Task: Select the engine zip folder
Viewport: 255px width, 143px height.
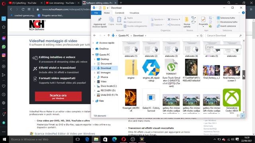Action: coord(131,69)
